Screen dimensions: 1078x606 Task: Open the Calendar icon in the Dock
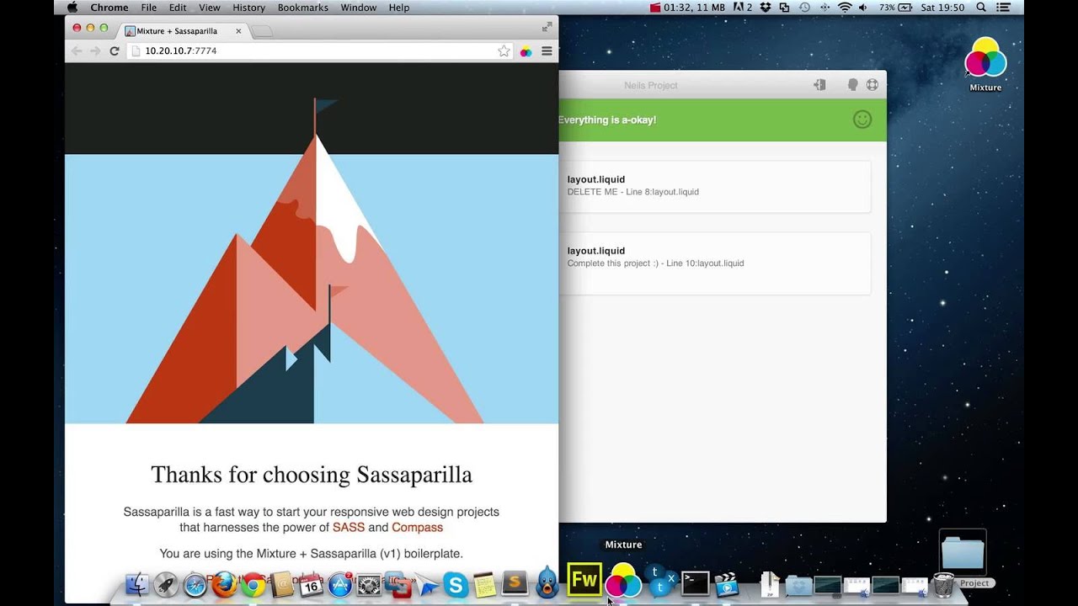312,584
